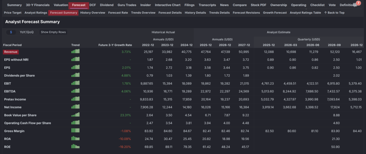Viewport: 366px width, 154px height.
Task: Open the Analyst Ratings sub-tab
Action: point(36,13)
